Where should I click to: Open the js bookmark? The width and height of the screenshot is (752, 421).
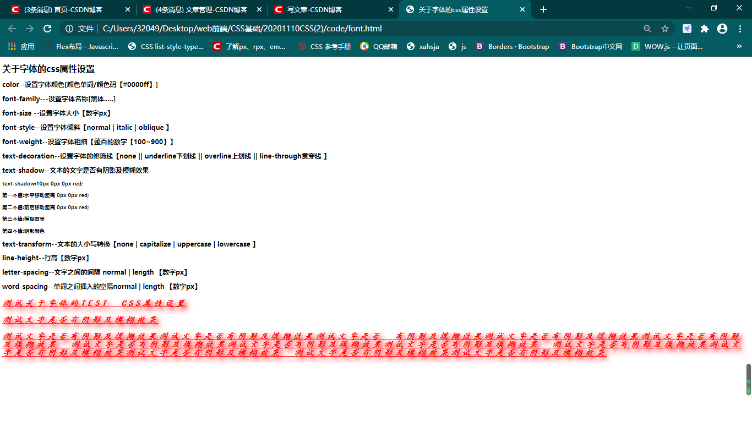457,47
